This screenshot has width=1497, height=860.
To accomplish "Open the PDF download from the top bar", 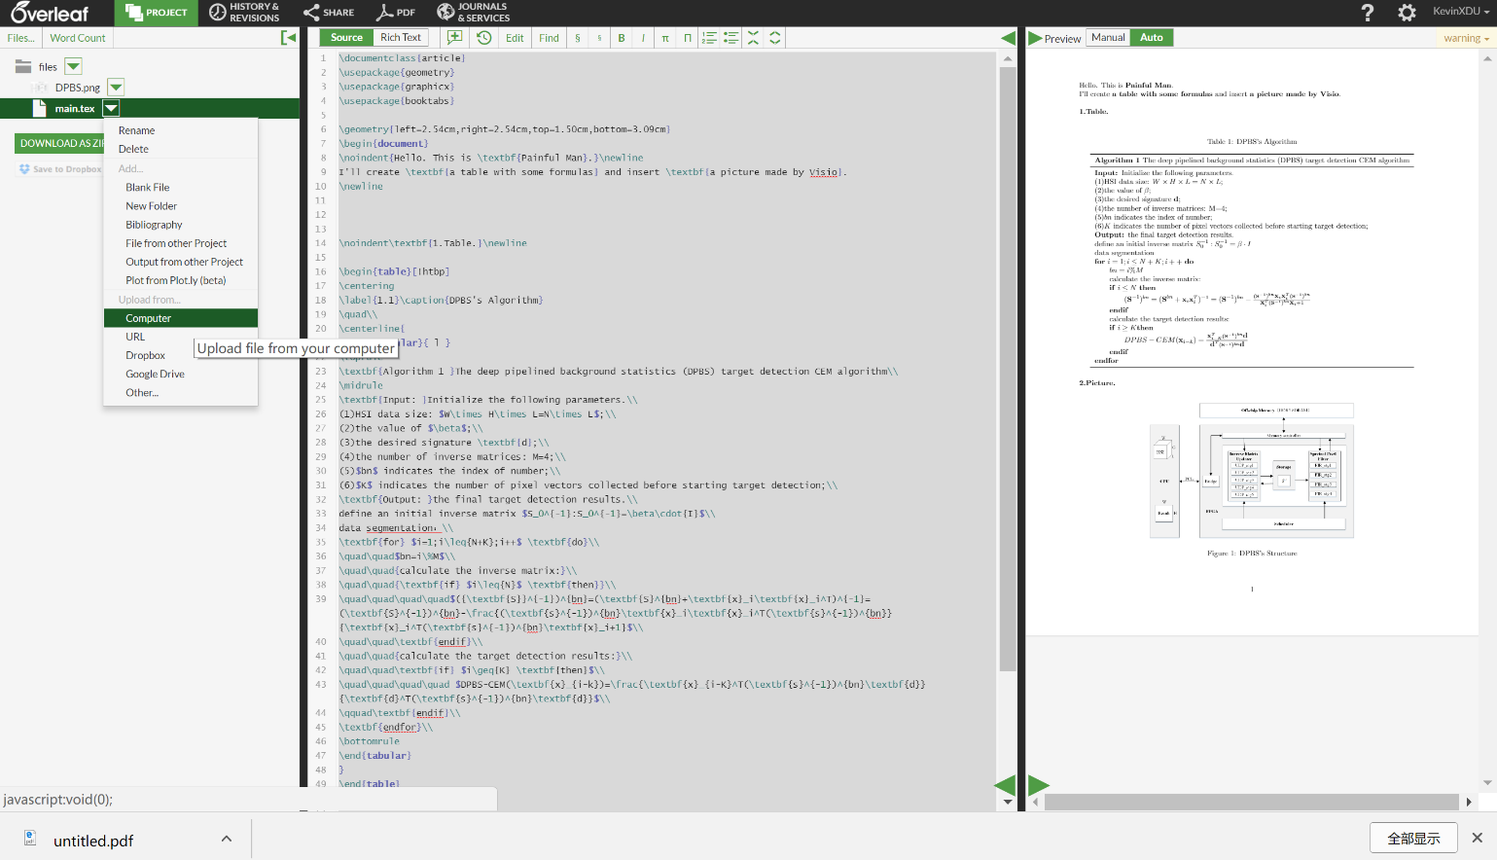I will point(395,13).
